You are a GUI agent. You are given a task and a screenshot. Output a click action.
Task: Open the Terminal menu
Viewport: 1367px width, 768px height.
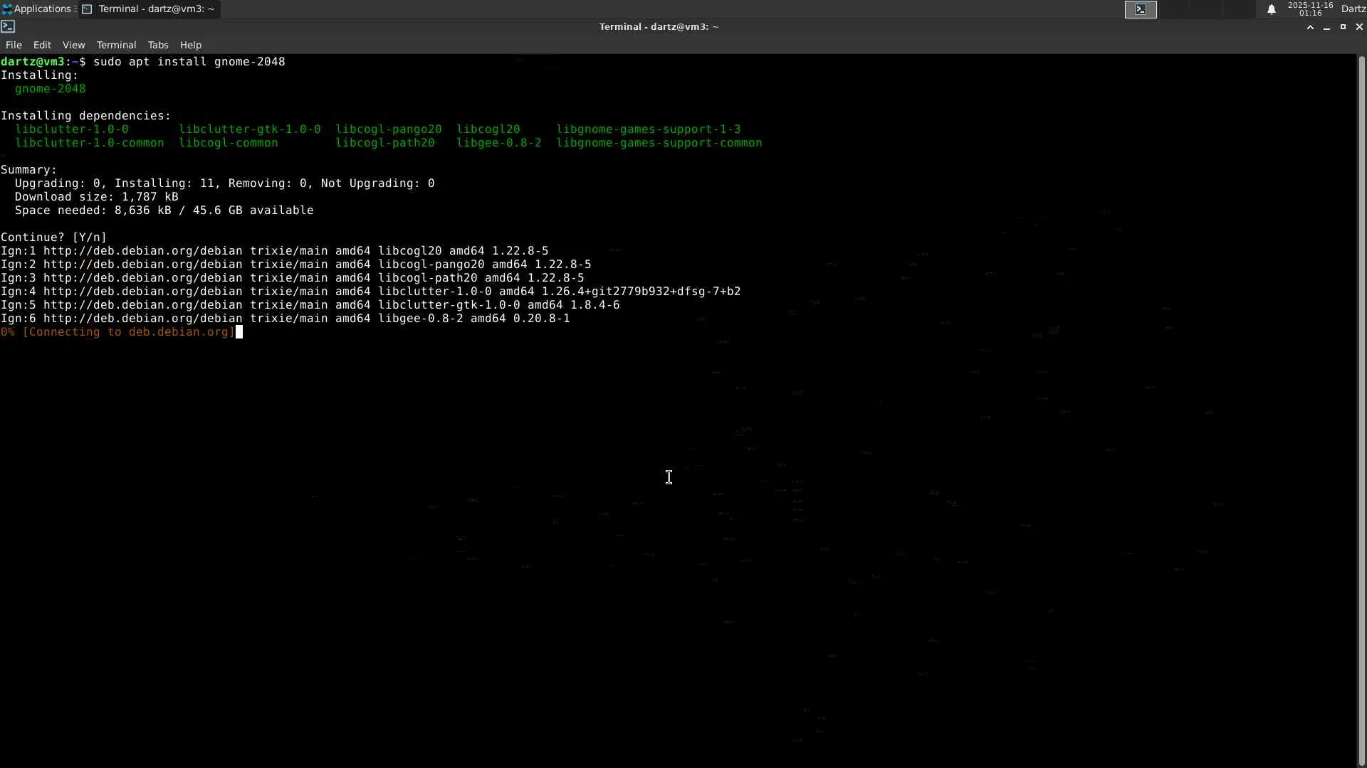pyautogui.click(x=116, y=45)
